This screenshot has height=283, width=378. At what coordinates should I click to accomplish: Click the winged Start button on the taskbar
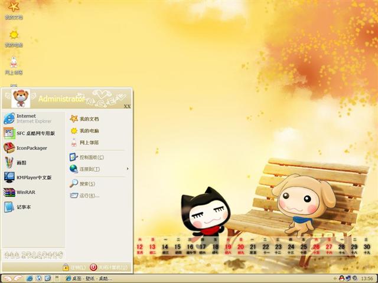13,278
